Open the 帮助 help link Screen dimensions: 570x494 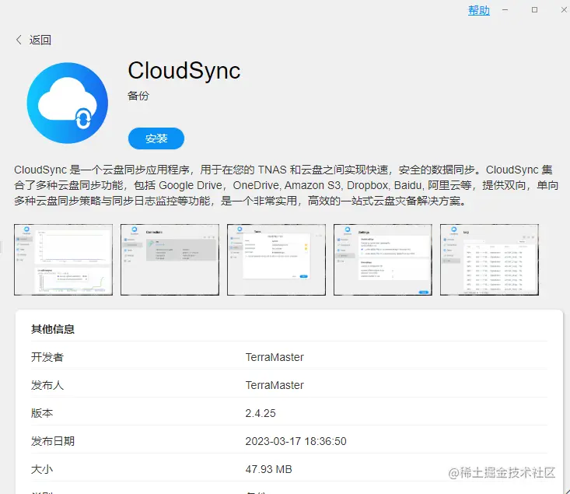pyautogui.click(x=479, y=10)
